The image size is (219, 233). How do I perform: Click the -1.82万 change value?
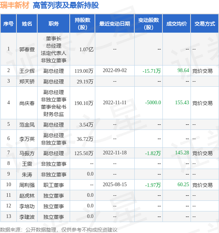pos(153,153)
